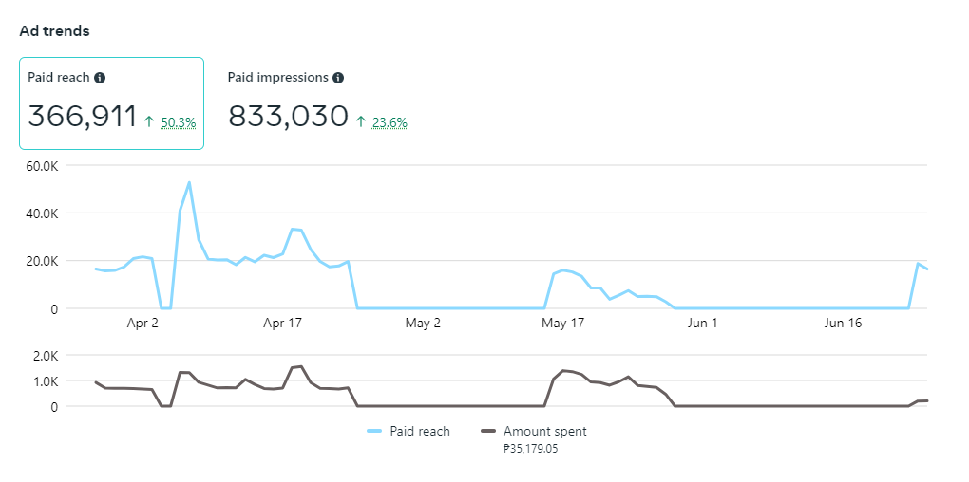Image resolution: width=969 pixels, height=482 pixels.
Task: Click the green up arrow next to 23.6%
Action: pyautogui.click(x=361, y=121)
